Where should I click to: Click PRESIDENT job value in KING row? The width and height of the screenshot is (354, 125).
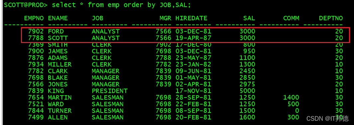pyautogui.click(x=110, y=91)
